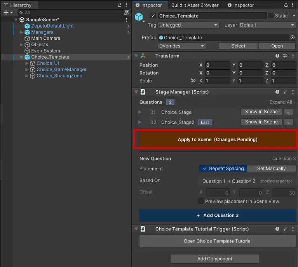
Task: Select the Repeat Spacing placement option
Action: [x=223, y=169]
